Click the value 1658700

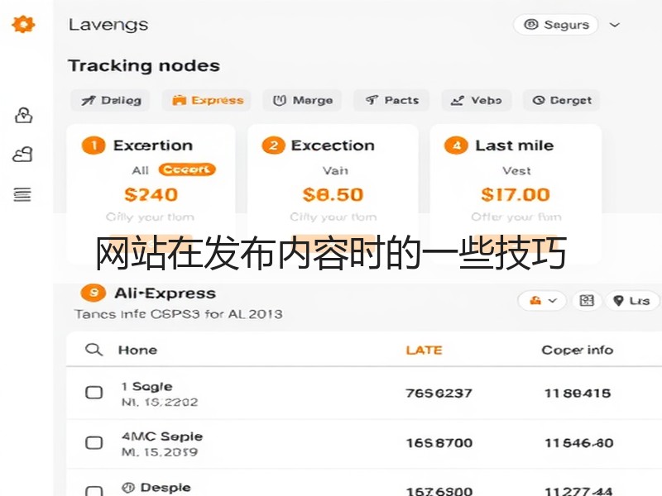439,443
